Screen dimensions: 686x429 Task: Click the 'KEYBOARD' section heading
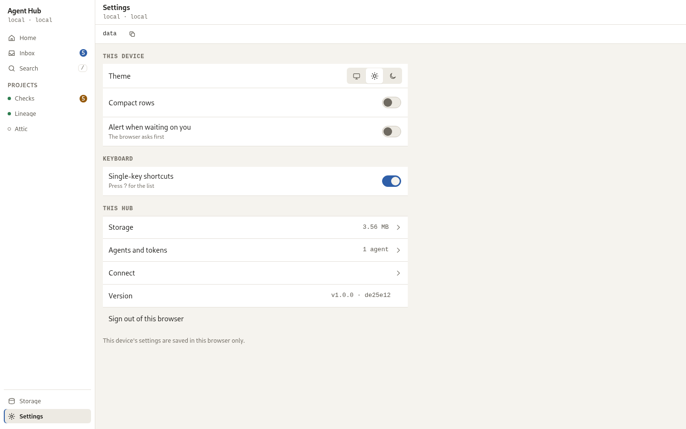coord(118,159)
